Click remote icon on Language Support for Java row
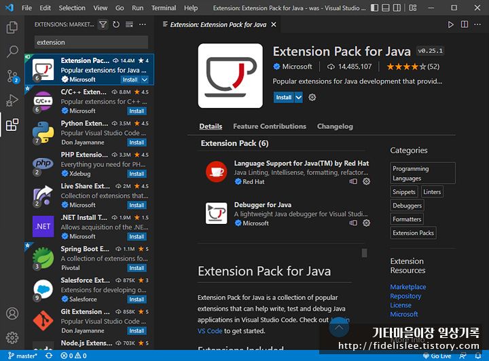Image resolution: width=489 pixels, height=361 pixels. point(353,181)
